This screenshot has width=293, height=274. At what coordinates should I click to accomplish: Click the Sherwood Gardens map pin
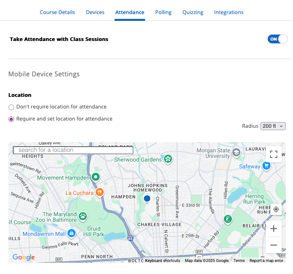click(168, 159)
